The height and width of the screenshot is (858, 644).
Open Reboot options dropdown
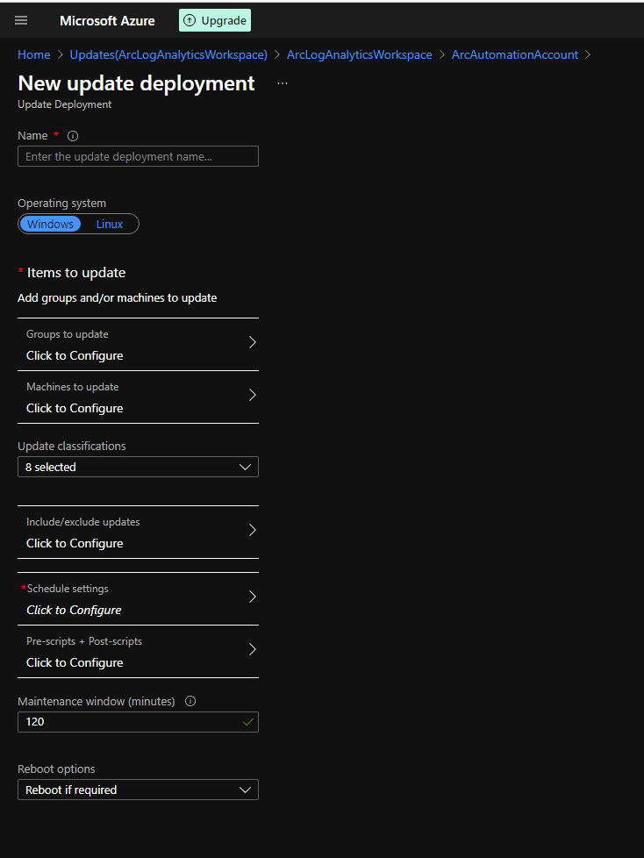138,790
